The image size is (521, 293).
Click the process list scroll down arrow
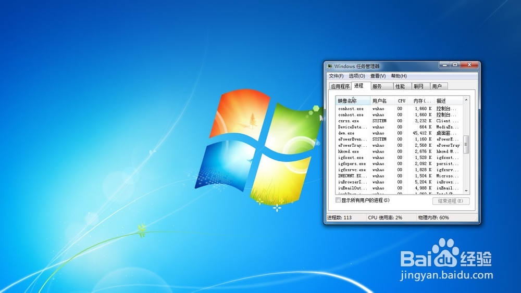pyautogui.click(x=466, y=191)
